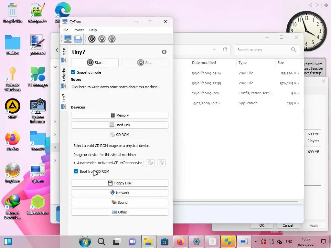Close the tiny7 machine tab with the round X icon

pyautogui.click(x=164, y=52)
